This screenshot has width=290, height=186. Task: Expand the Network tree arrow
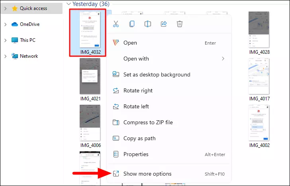point(5,56)
